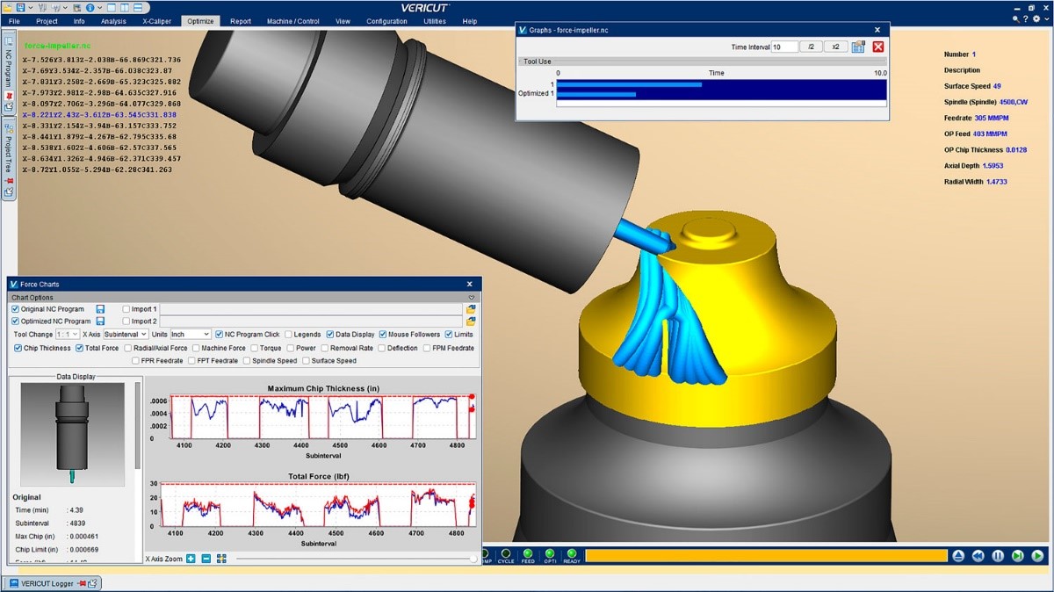Screen dimensions: 1054x592
Task: Halve the time interval with /2
Action: [x=812, y=47]
